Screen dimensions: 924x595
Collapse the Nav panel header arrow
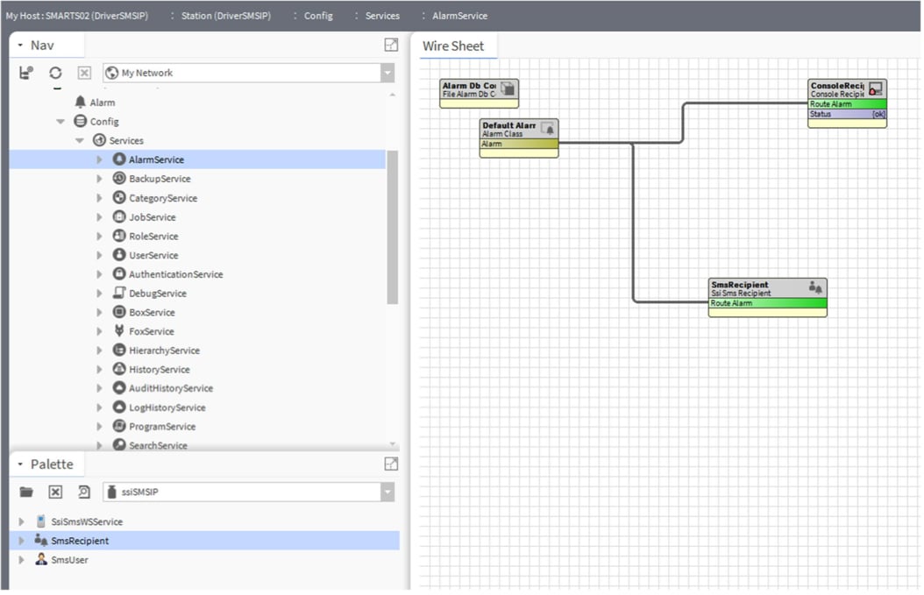20,46
